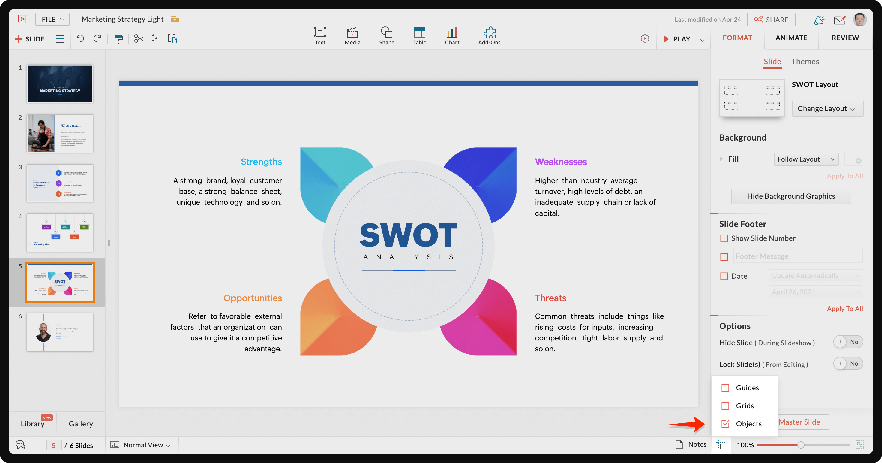The height and width of the screenshot is (463, 882).
Task: Toggle the Hide Slide switch
Action: click(848, 342)
